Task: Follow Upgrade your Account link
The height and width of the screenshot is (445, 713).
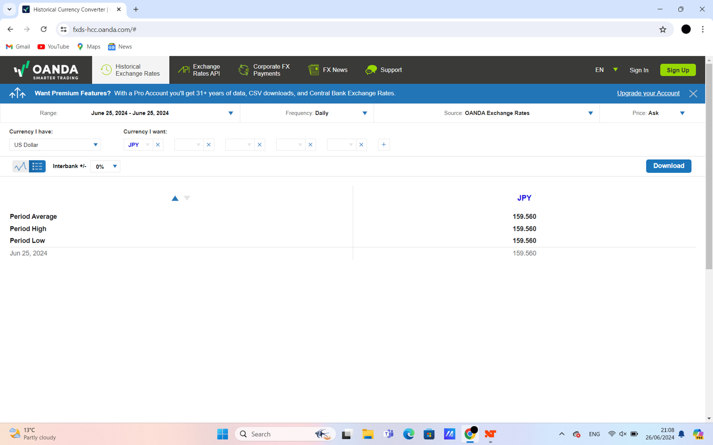Action: click(x=648, y=94)
